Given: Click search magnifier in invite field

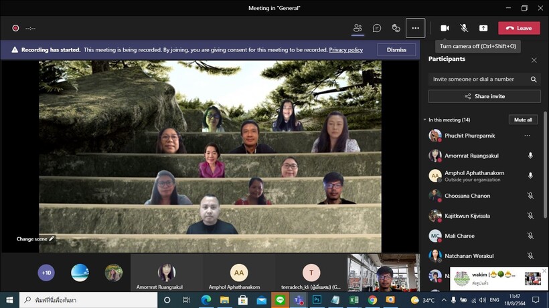Looking at the screenshot, I should 533,80.
